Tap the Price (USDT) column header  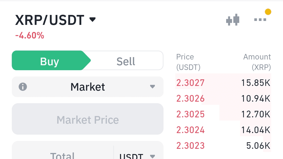pyautogui.click(x=188, y=62)
